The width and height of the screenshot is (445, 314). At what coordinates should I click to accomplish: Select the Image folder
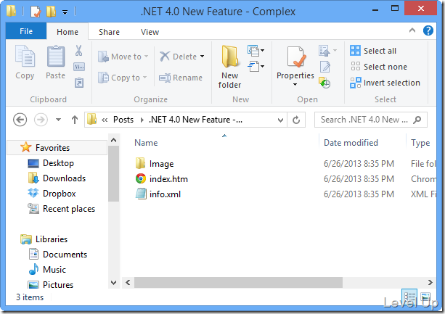click(x=155, y=163)
